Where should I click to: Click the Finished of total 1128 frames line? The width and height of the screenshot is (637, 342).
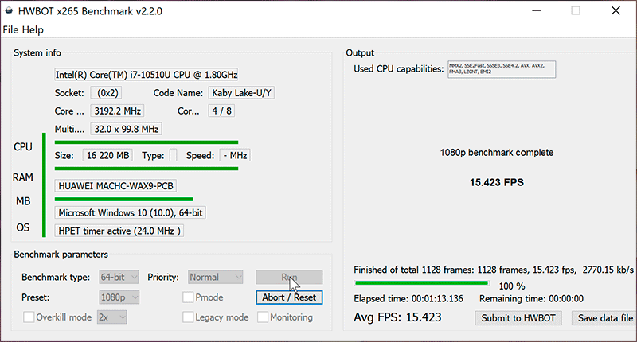coord(493,270)
